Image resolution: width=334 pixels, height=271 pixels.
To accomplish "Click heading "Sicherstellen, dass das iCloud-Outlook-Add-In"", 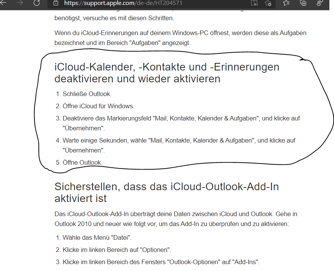I will [167, 192].
